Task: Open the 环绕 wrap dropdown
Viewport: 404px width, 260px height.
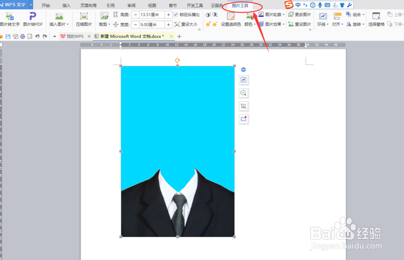Action: (x=323, y=24)
